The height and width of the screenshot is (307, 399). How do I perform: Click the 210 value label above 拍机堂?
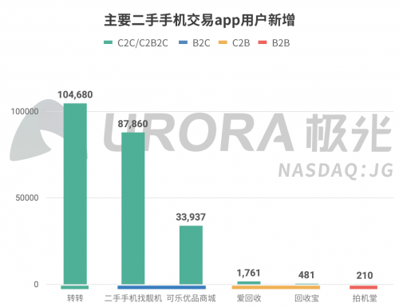coord(365,275)
